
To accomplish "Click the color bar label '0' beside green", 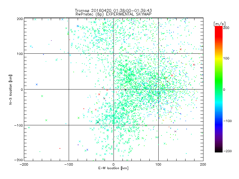I will 224,89.
